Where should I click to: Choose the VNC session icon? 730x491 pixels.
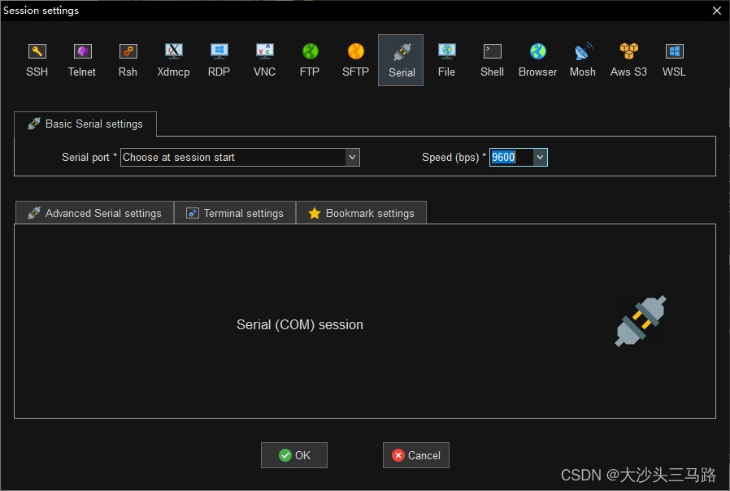pos(264,60)
